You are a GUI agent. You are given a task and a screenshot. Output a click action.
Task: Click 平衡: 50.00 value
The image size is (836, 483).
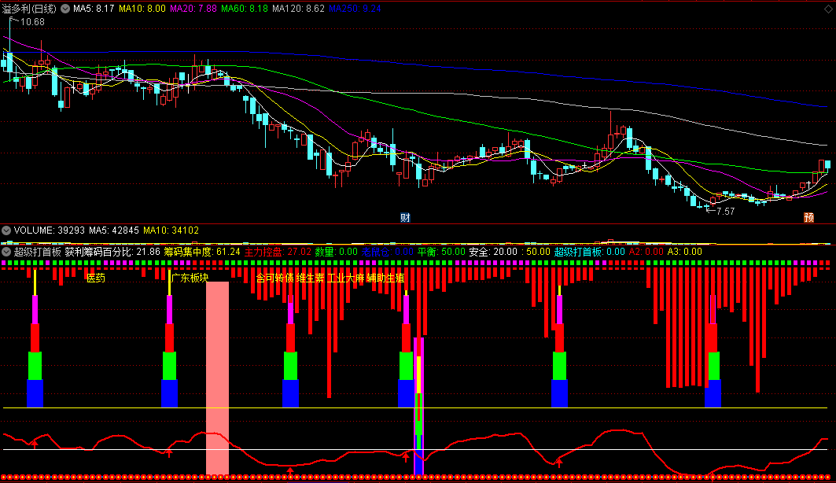tap(441, 252)
